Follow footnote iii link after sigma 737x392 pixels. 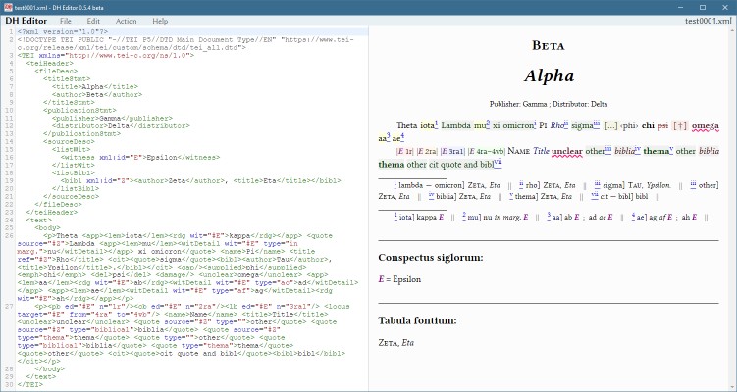(x=596, y=123)
